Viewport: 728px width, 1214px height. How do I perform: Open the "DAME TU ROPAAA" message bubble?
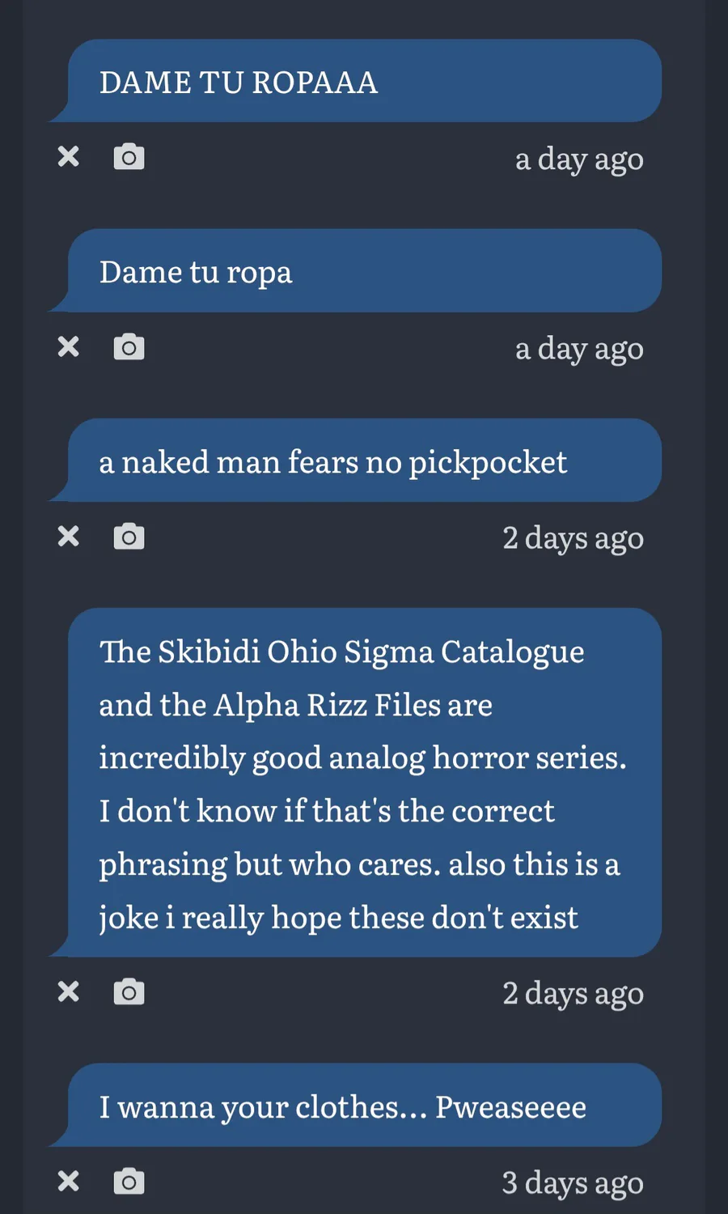click(x=364, y=82)
